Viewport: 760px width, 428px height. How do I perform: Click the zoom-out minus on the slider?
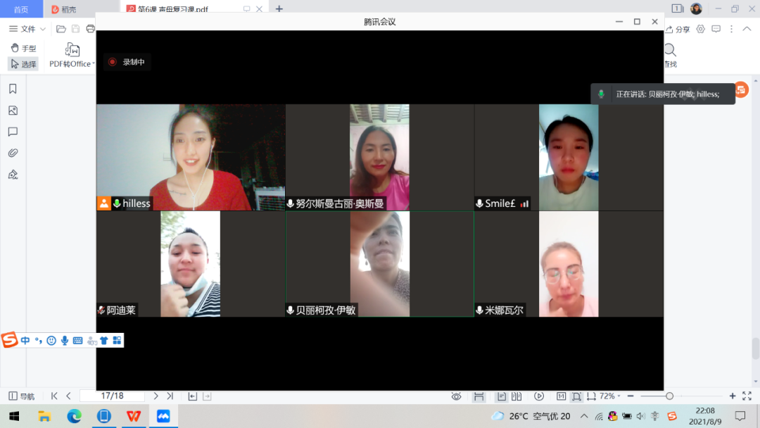[x=631, y=396]
